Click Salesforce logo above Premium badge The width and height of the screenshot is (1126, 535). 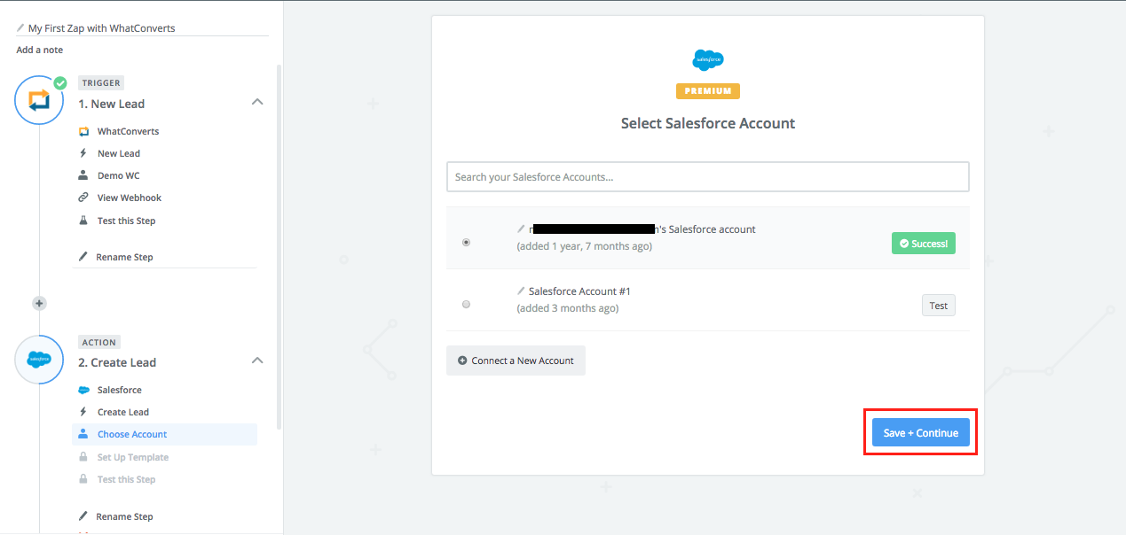[x=708, y=60]
